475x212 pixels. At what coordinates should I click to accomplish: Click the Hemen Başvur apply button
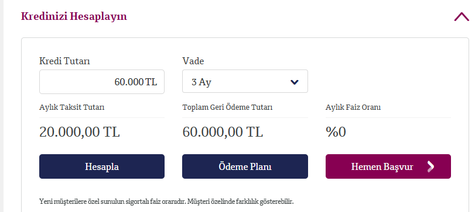pyautogui.click(x=388, y=166)
